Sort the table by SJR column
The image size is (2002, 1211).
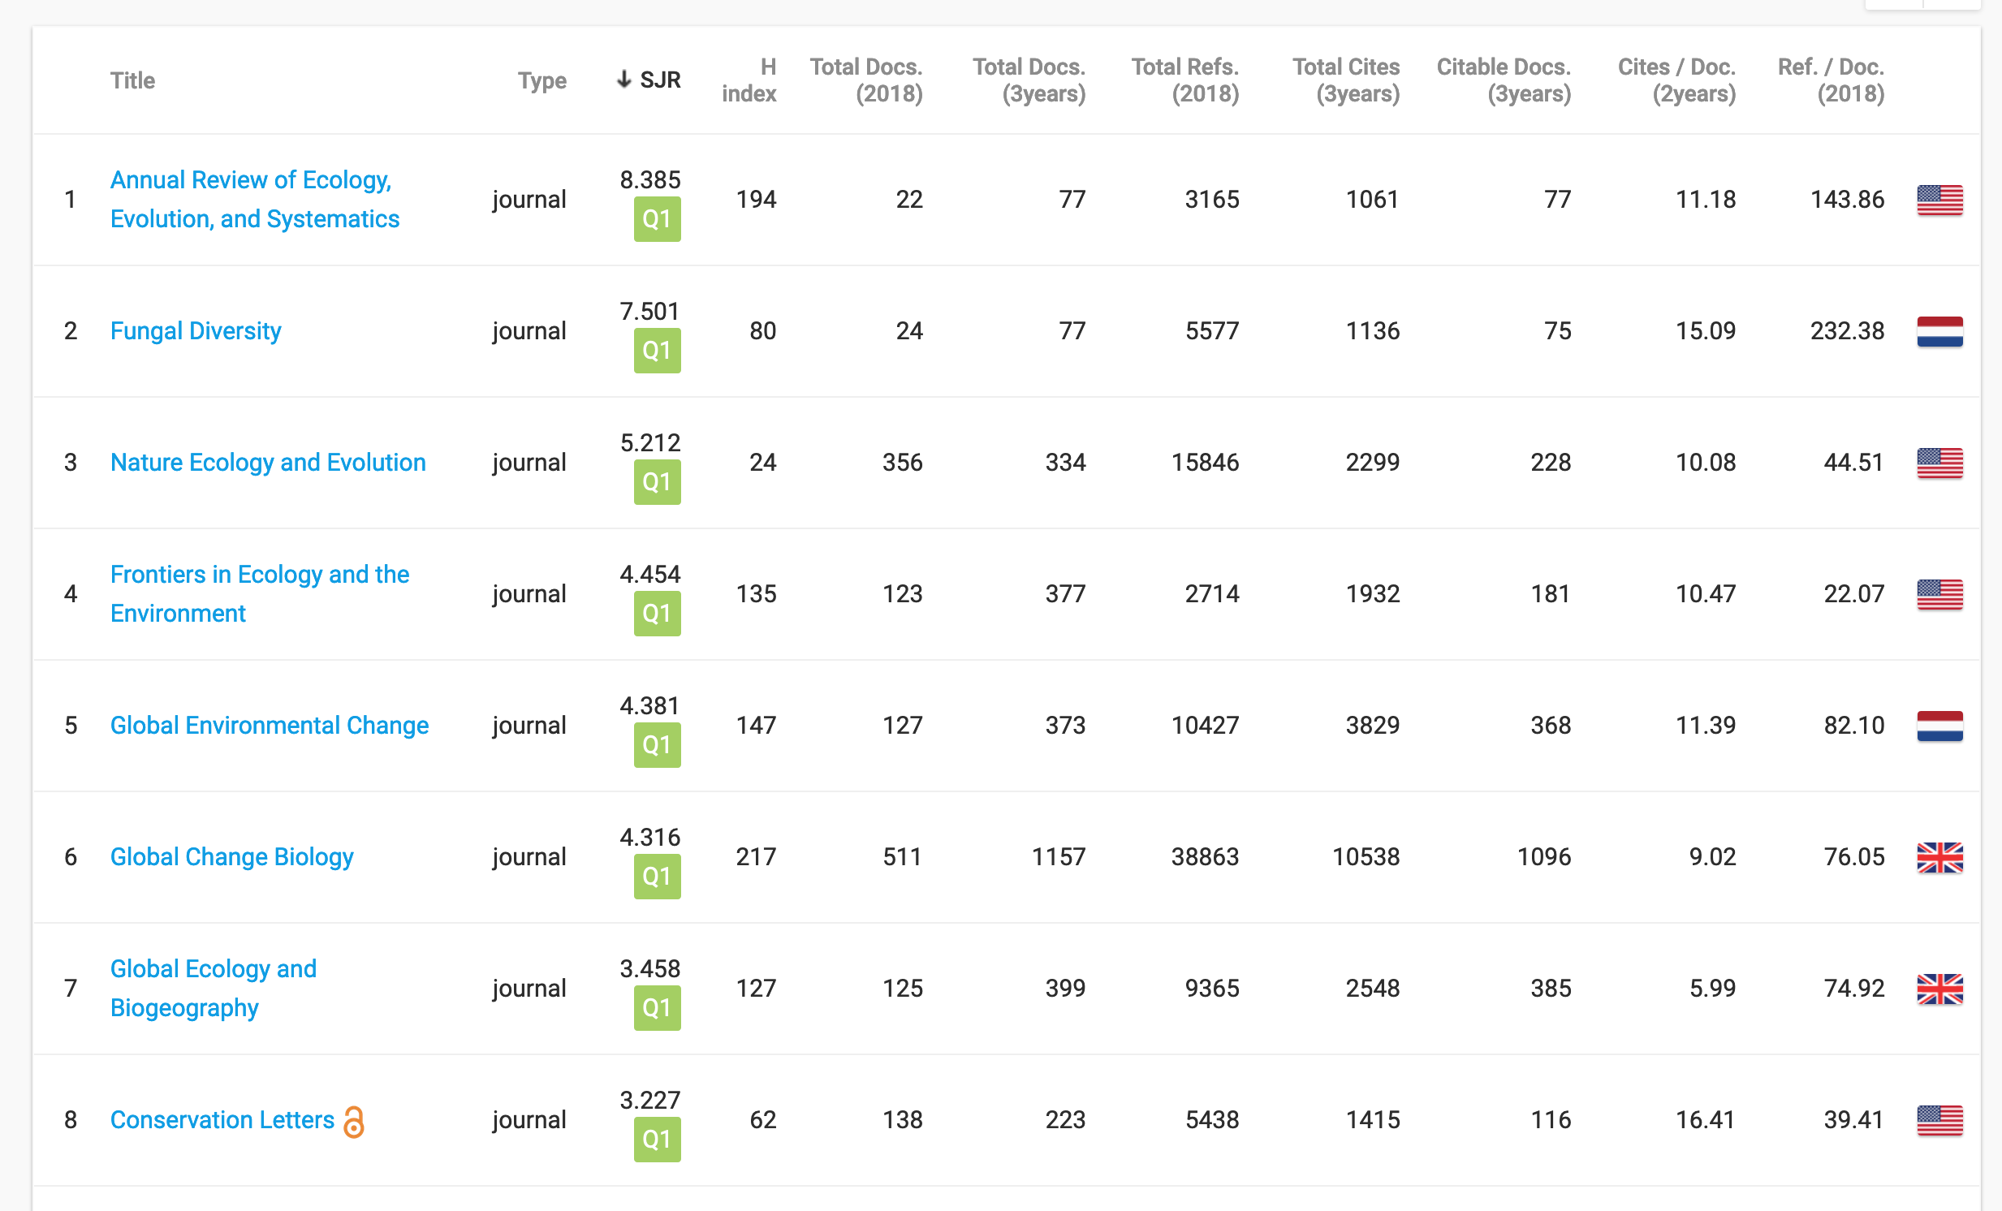tap(649, 80)
